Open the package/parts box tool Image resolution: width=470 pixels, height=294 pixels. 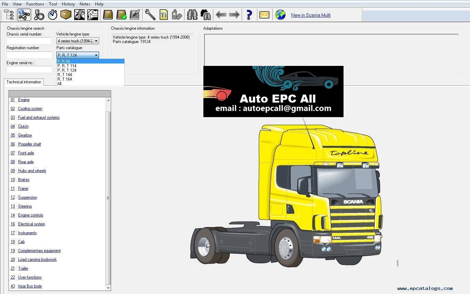[x=66, y=15]
